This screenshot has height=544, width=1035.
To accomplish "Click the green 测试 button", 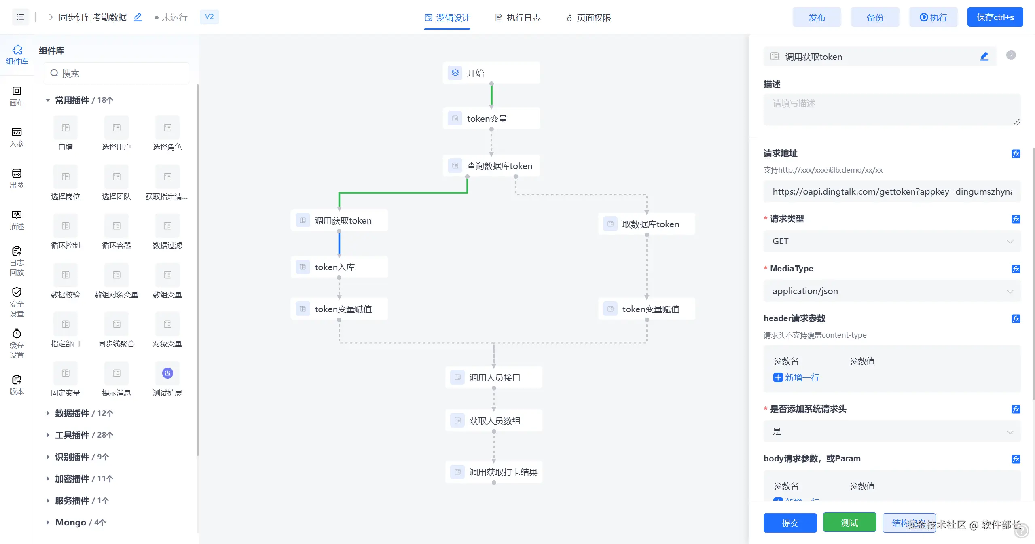I will [849, 523].
